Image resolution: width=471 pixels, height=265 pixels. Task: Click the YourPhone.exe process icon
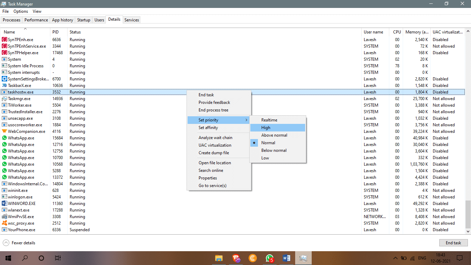click(x=4, y=230)
